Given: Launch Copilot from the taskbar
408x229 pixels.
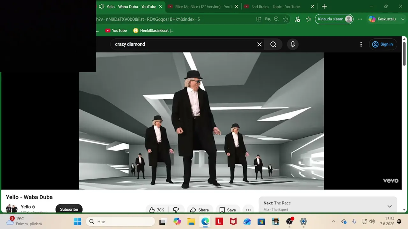Looking at the screenshot, I should pyautogui.click(x=177, y=221).
